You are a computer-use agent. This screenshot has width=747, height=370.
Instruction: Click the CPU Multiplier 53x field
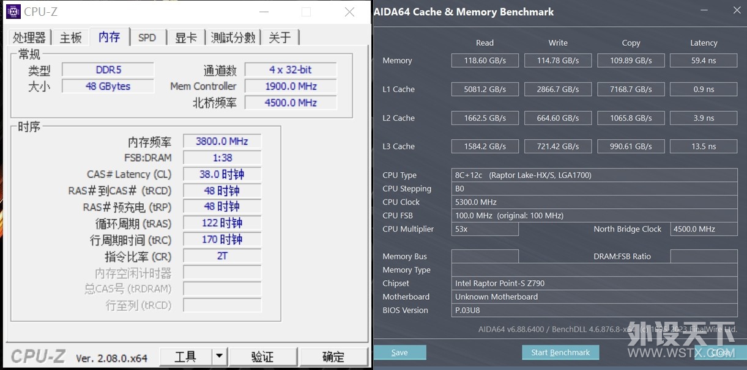click(485, 229)
